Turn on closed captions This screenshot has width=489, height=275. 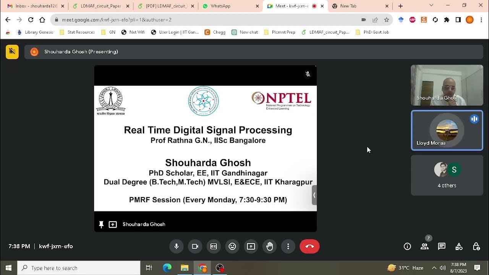[214, 246]
